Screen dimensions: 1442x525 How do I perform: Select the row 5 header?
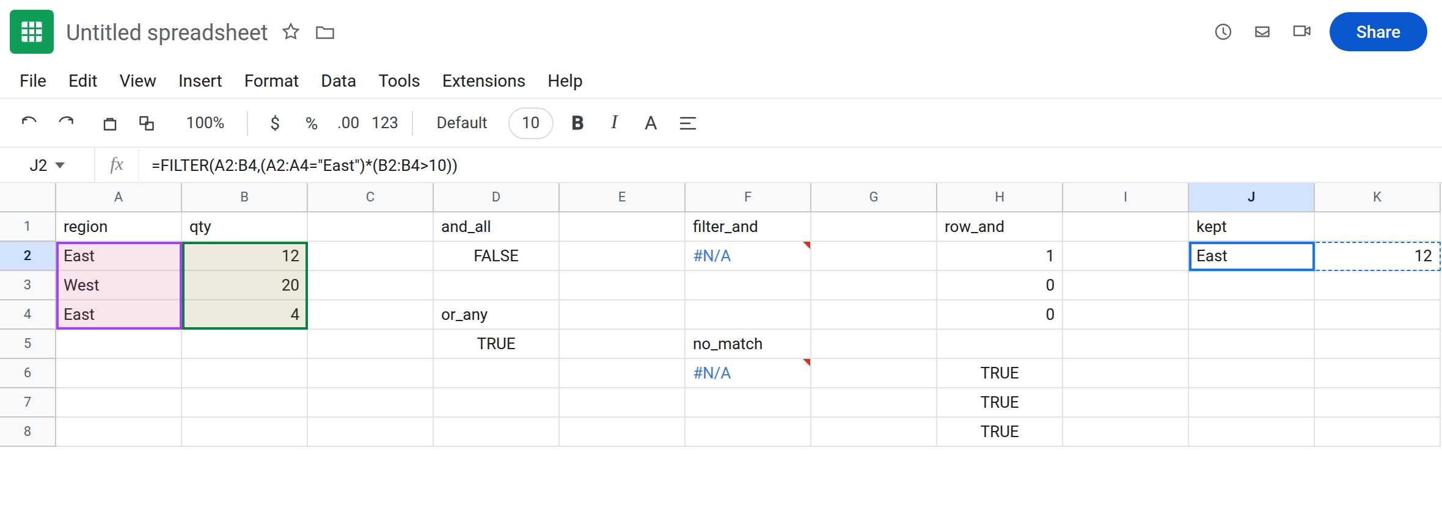click(x=27, y=343)
